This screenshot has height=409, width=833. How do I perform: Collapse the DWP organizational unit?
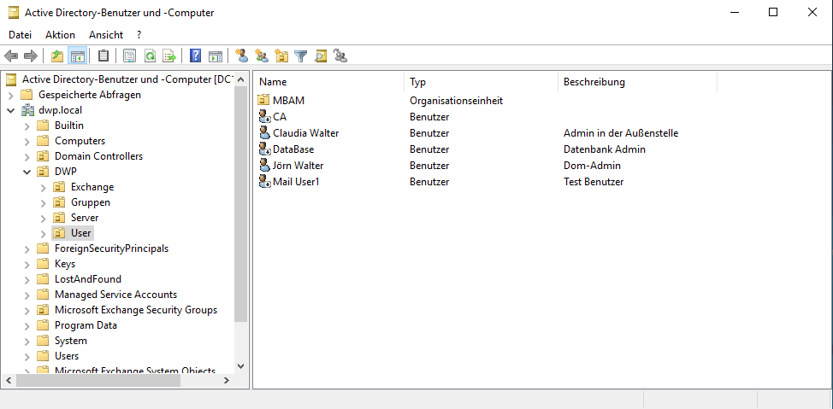pyautogui.click(x=27, y=172)
